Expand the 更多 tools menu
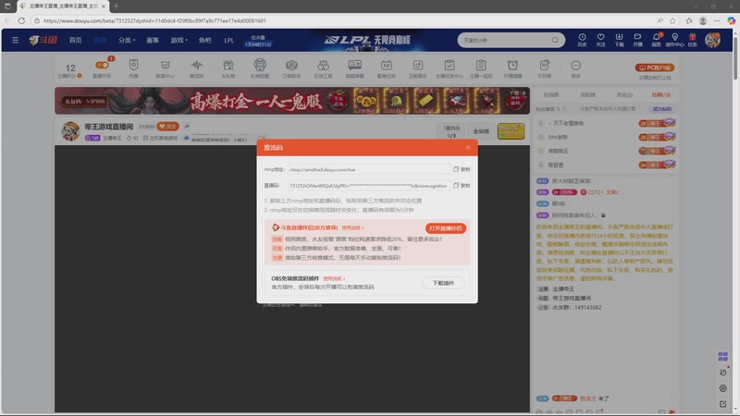The width and height of the screenshot is (740, 416). point(575,68)
